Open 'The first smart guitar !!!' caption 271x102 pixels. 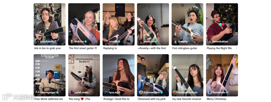coord(83,48)
